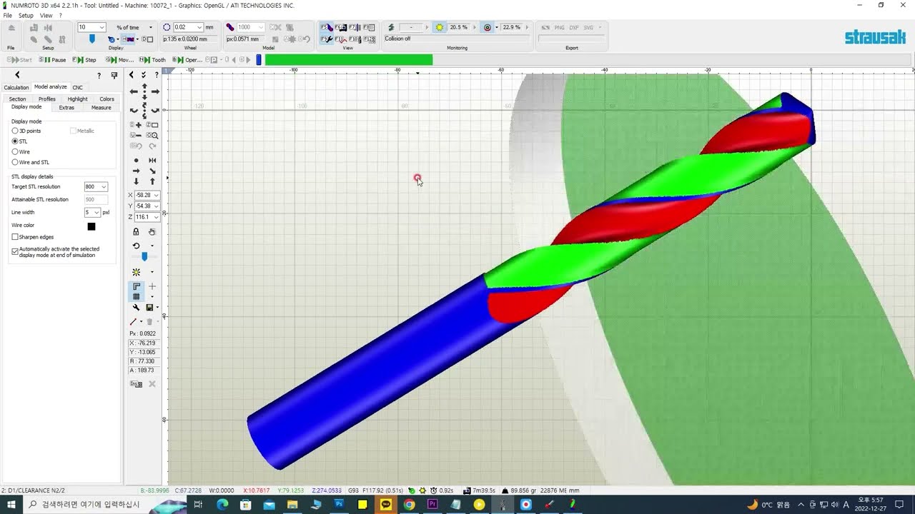Click the target monitoring icon at 22.9 %
Viewport: 915px width, 514px height.
[x=488, y=27]
